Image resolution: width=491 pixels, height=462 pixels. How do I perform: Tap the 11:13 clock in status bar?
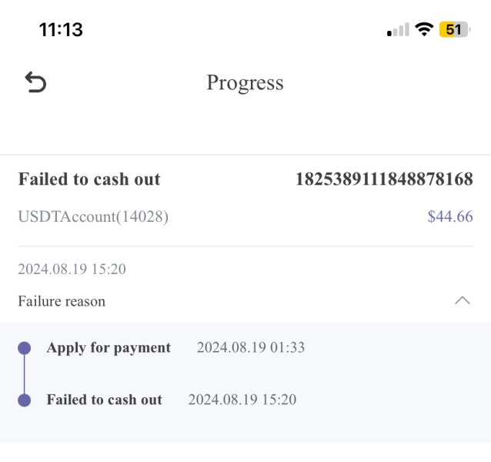(61, 30)
